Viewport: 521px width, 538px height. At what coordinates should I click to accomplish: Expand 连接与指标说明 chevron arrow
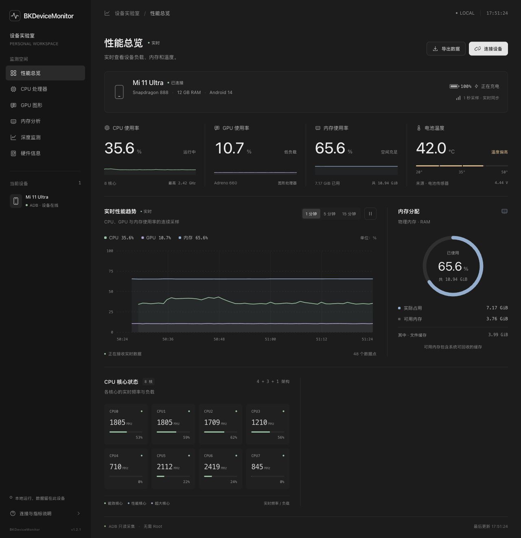pyautogui.click(x=79, y=514)
